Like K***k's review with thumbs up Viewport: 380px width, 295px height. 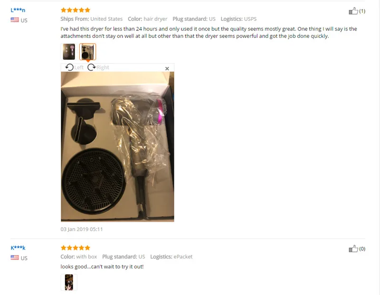click(x=353, y=249)
